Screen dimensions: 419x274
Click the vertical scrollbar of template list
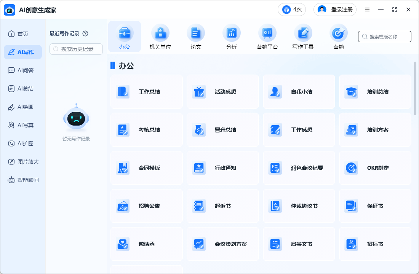click(415, 88)
